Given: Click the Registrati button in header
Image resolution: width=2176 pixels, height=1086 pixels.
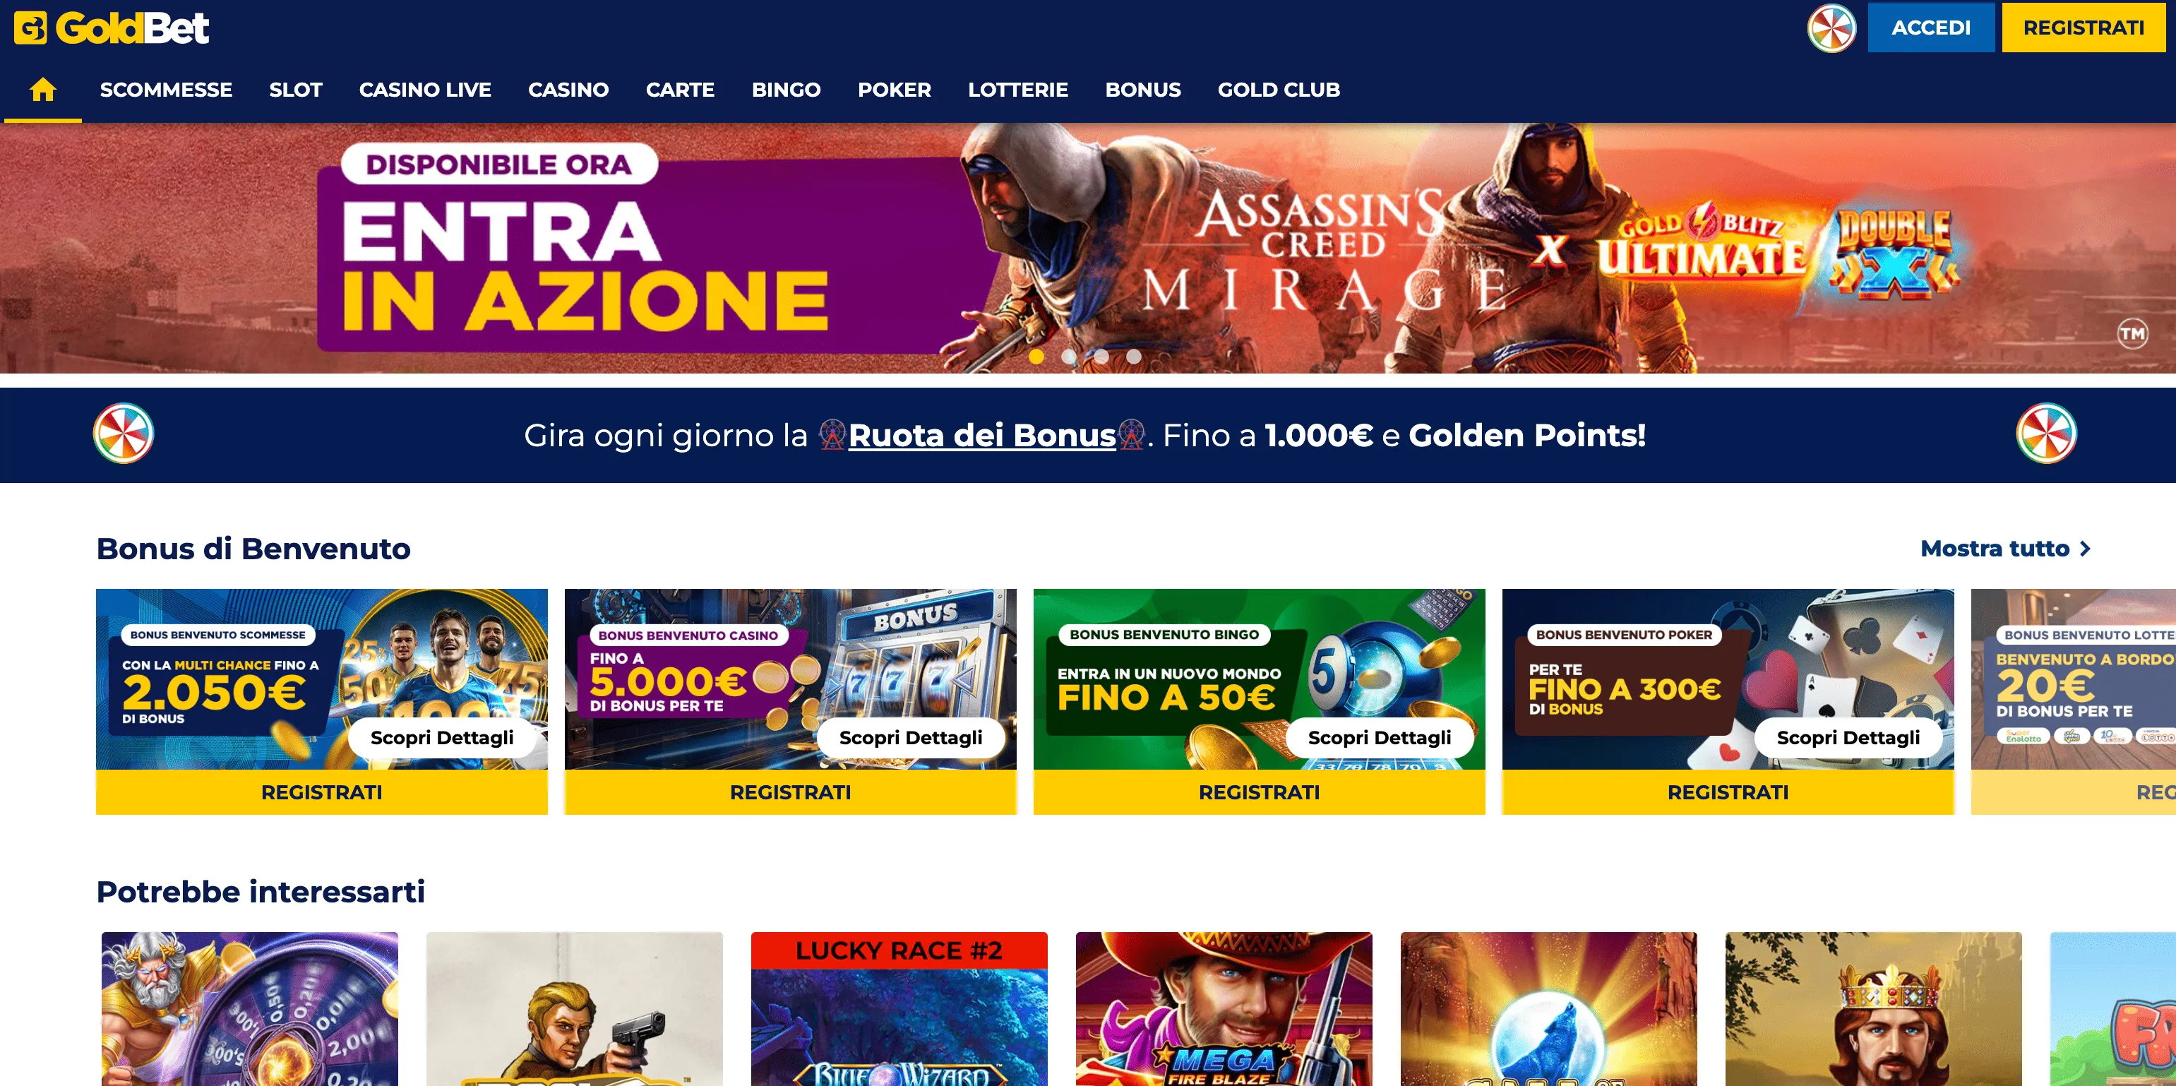Looking at the screenshot, I should 2083,28.
